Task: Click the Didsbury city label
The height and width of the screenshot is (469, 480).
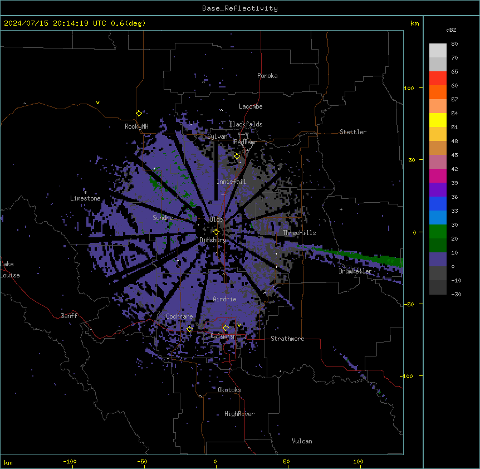Action: tap(213, 240)
